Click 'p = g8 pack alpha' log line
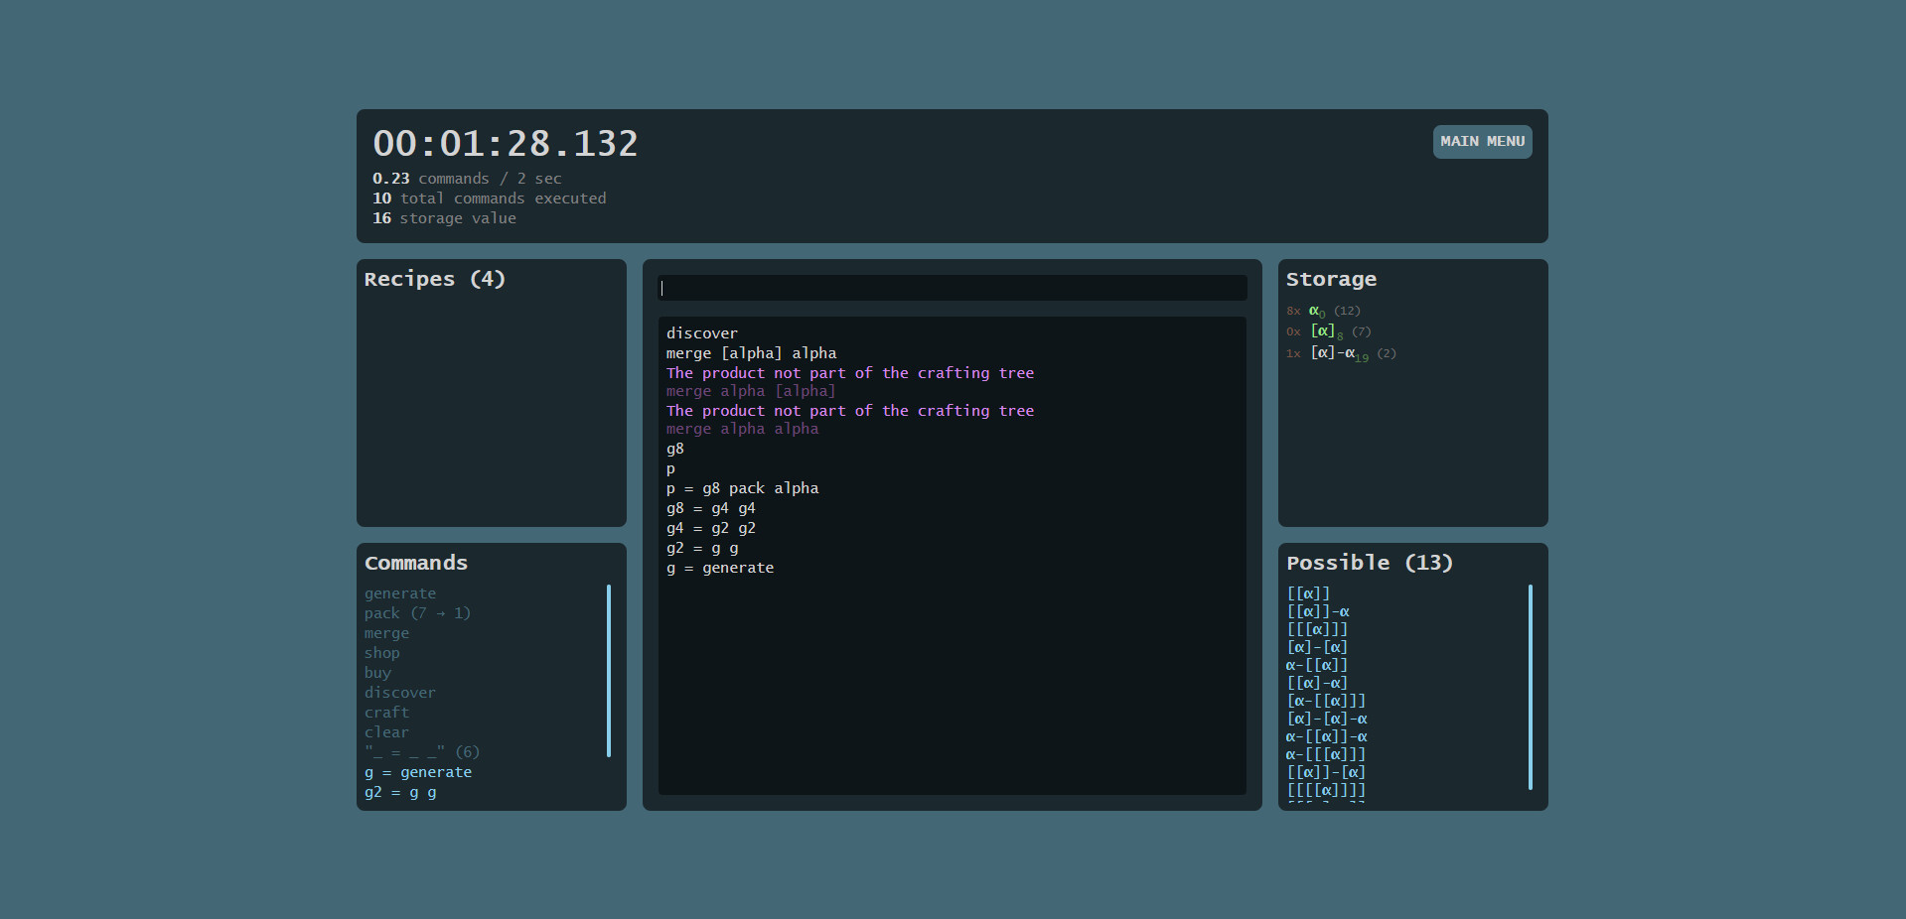 [742, 488]
